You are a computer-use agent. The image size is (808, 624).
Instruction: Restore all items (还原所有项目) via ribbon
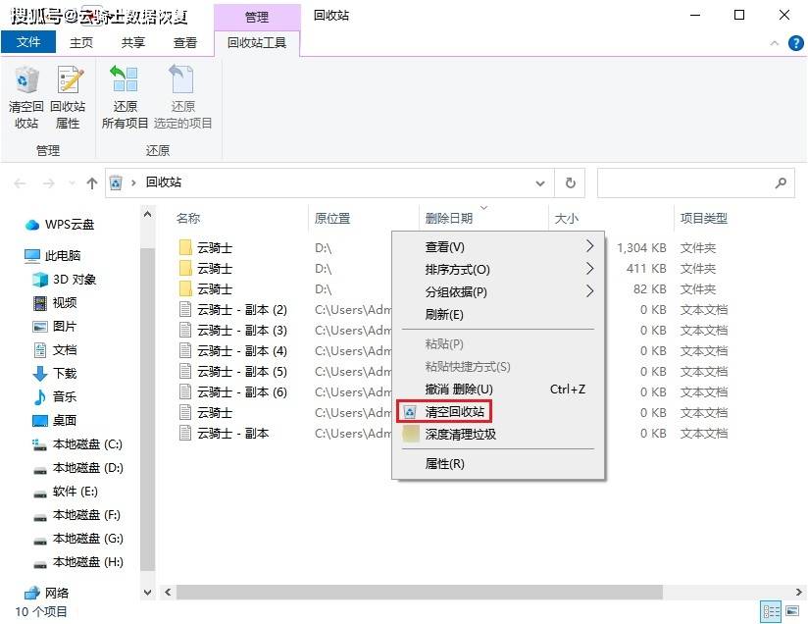click(x=125, y=97)
